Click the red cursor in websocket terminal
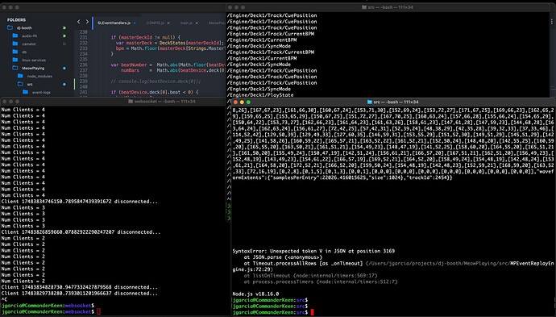 [98, 311]
